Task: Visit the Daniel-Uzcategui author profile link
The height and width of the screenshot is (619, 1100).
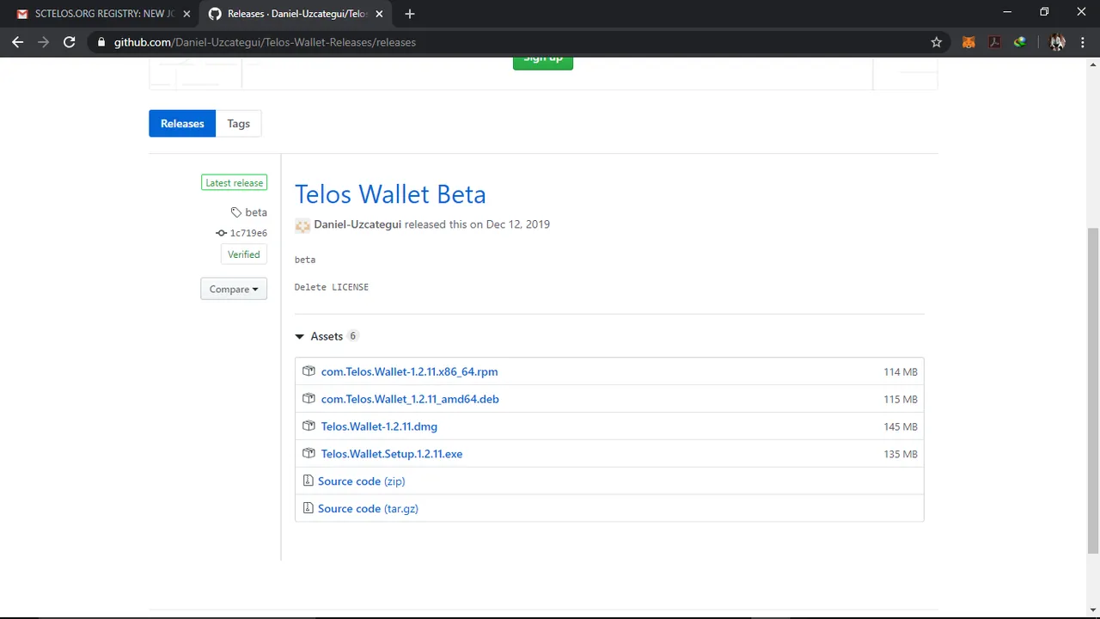Action: (x=357, y=224)
